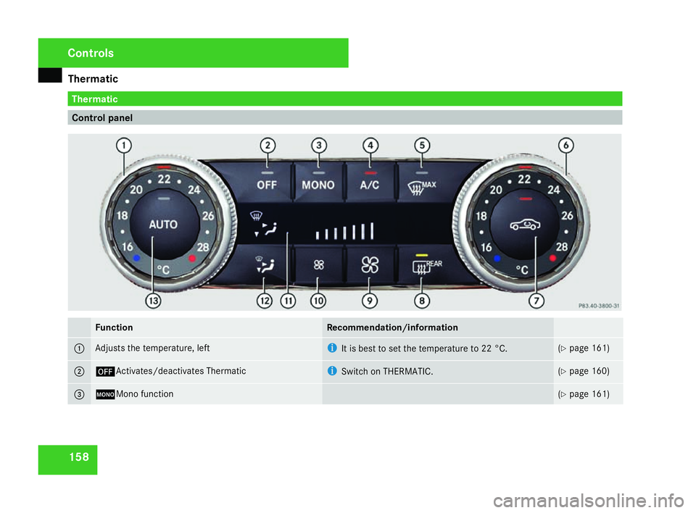Click the large fan speed increase icon

[x=370, y=265]
